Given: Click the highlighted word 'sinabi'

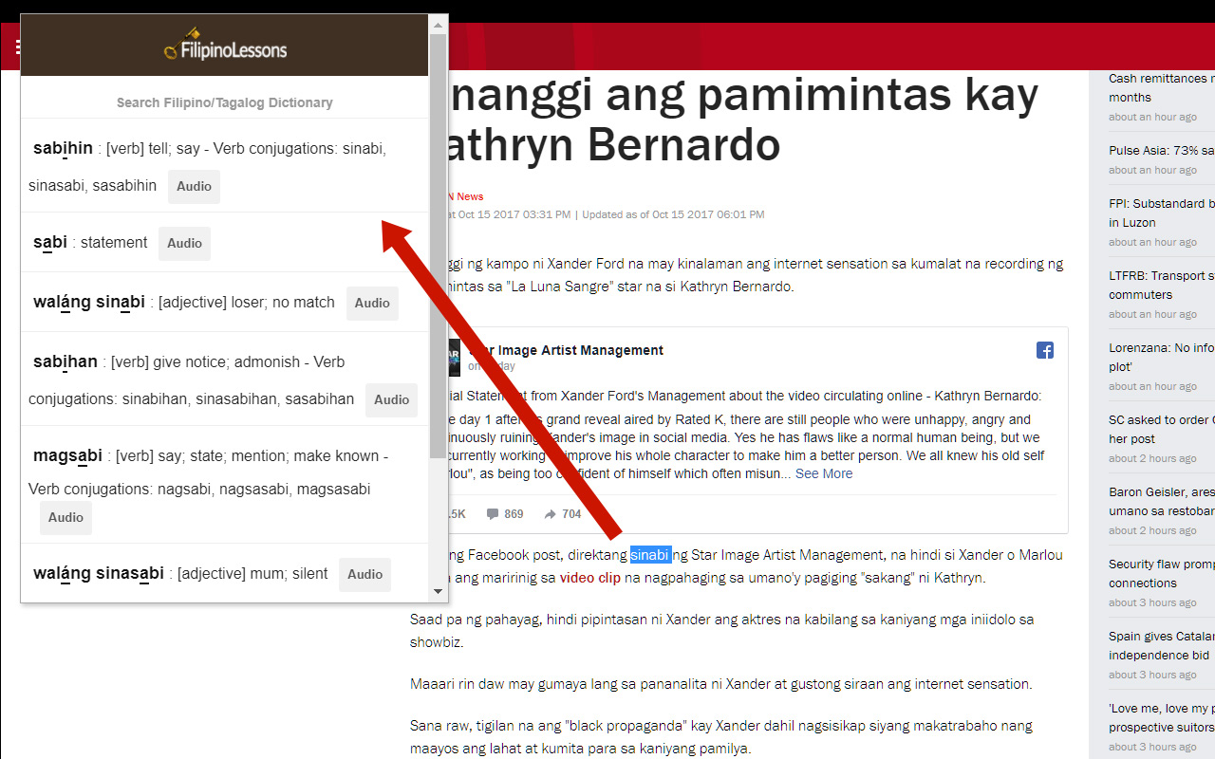Looking at the screenshot, I should [650, 554].
